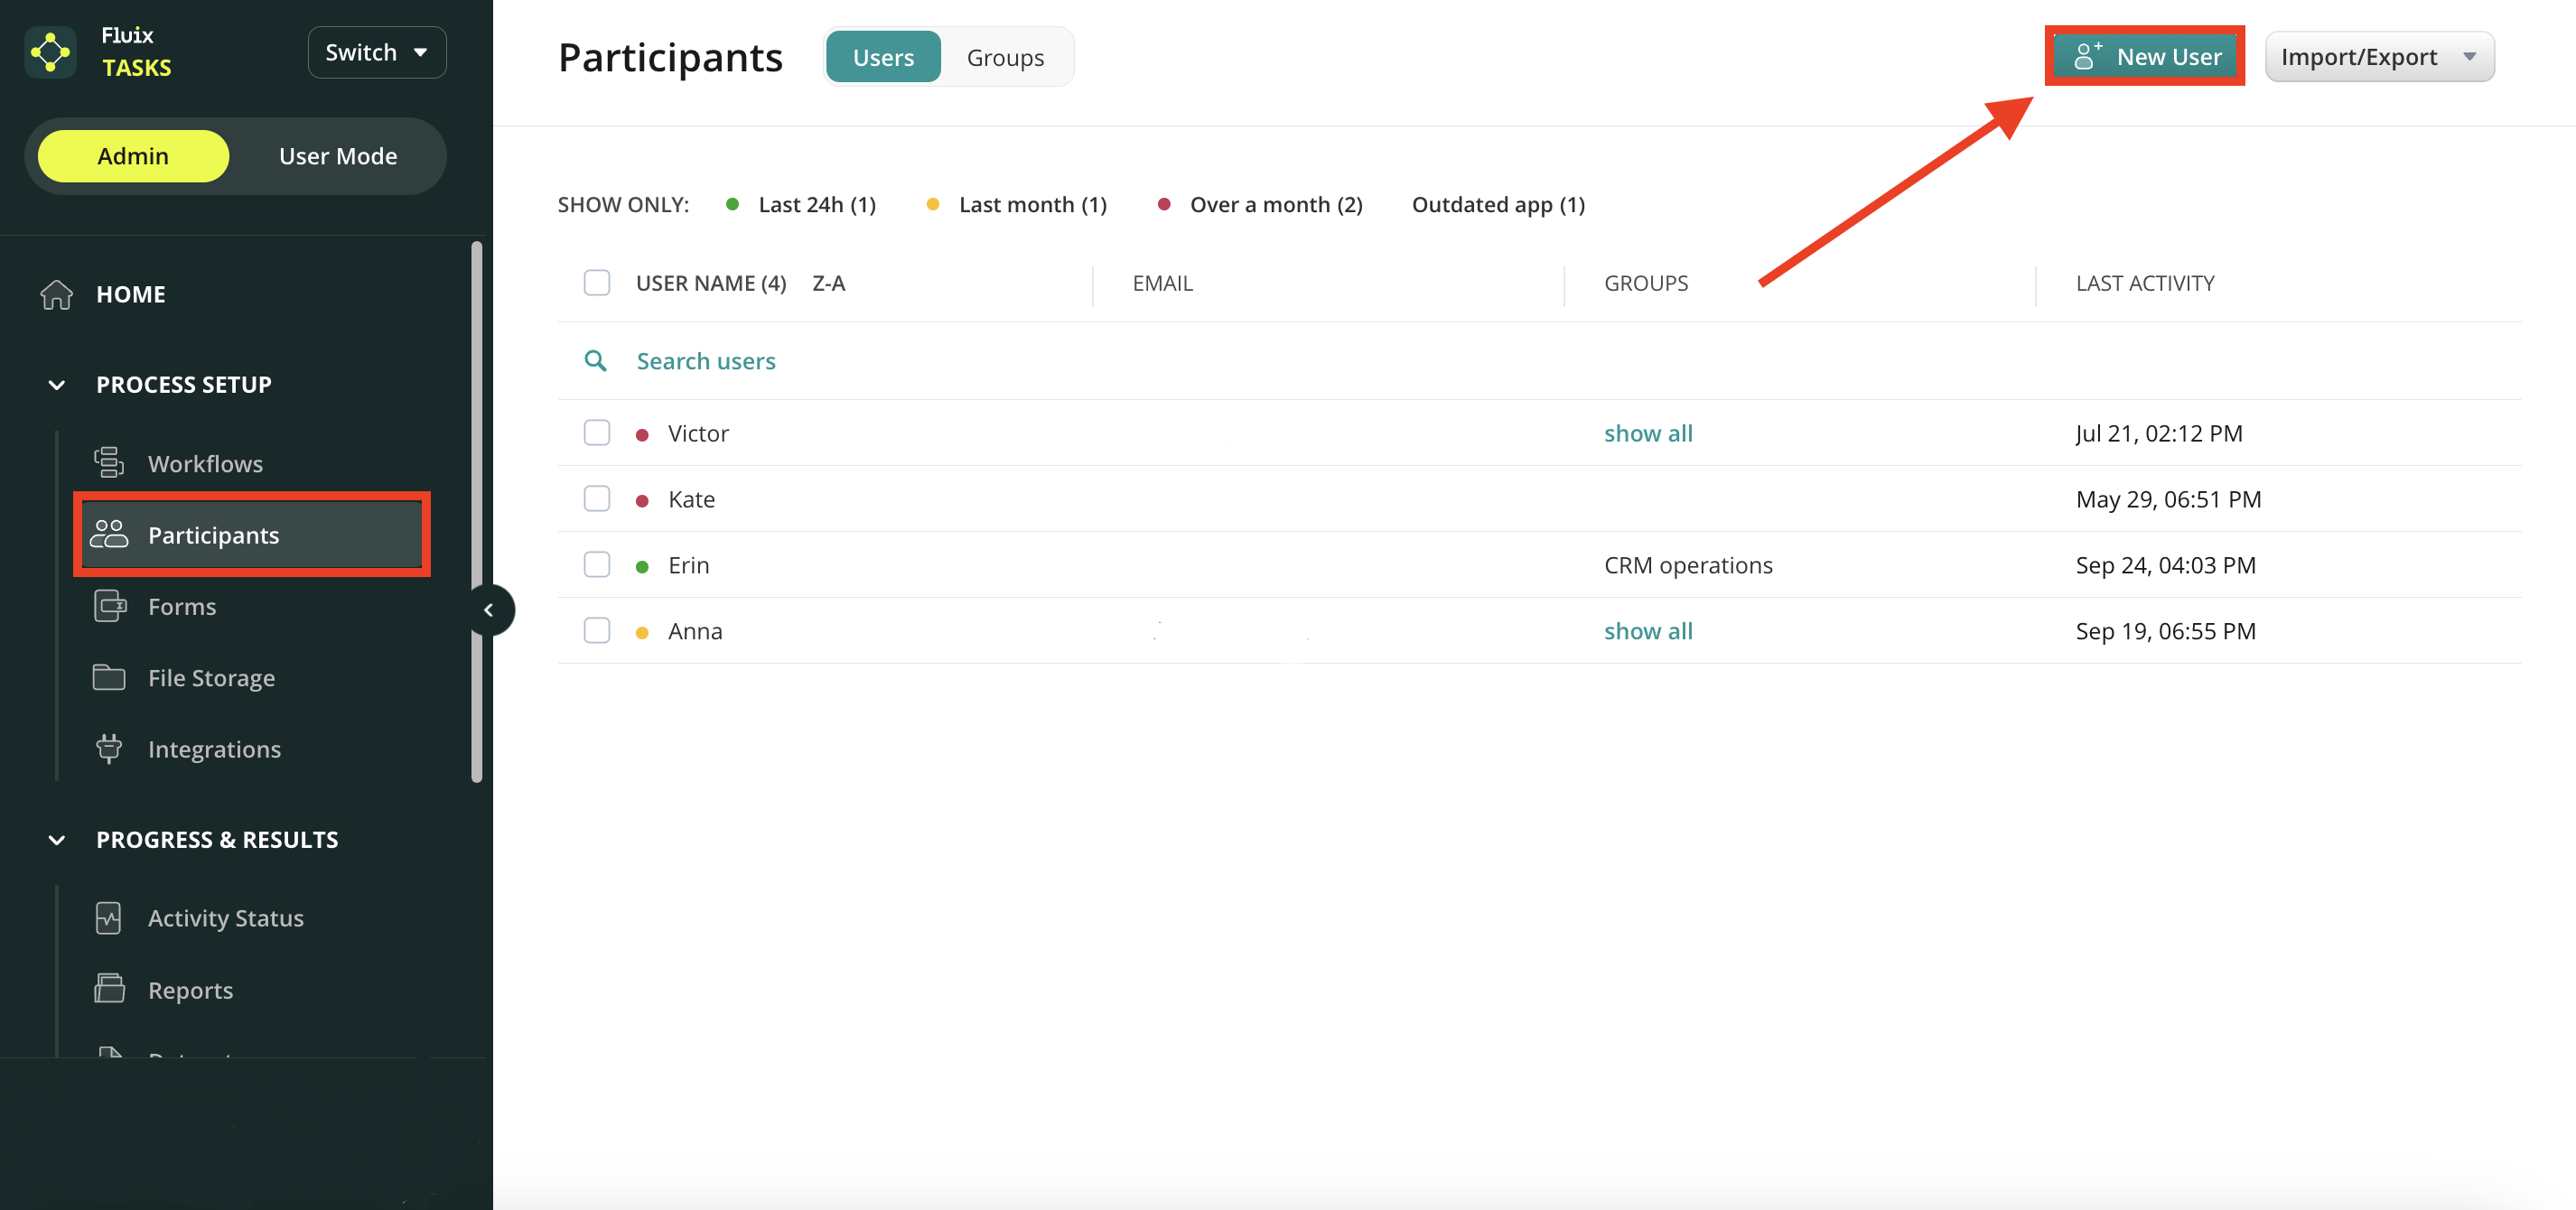Click the Fluix Tasks logo icon

pyautogui.click(x=50, y=52)
